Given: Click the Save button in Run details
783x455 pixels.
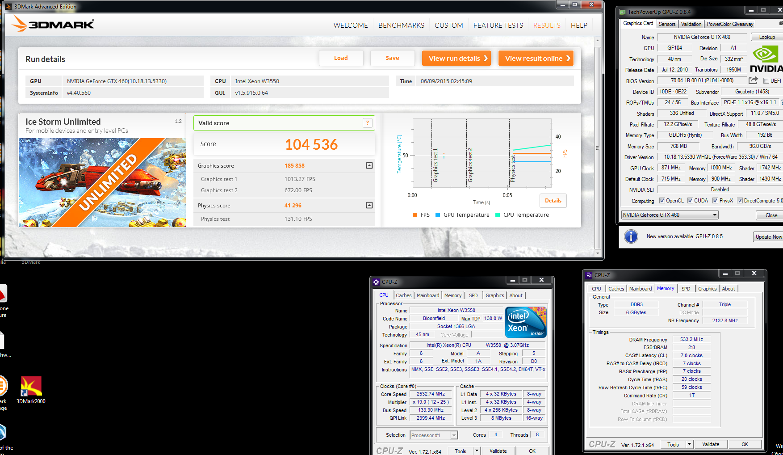Looking at the screenshot, I should point(392,58).
